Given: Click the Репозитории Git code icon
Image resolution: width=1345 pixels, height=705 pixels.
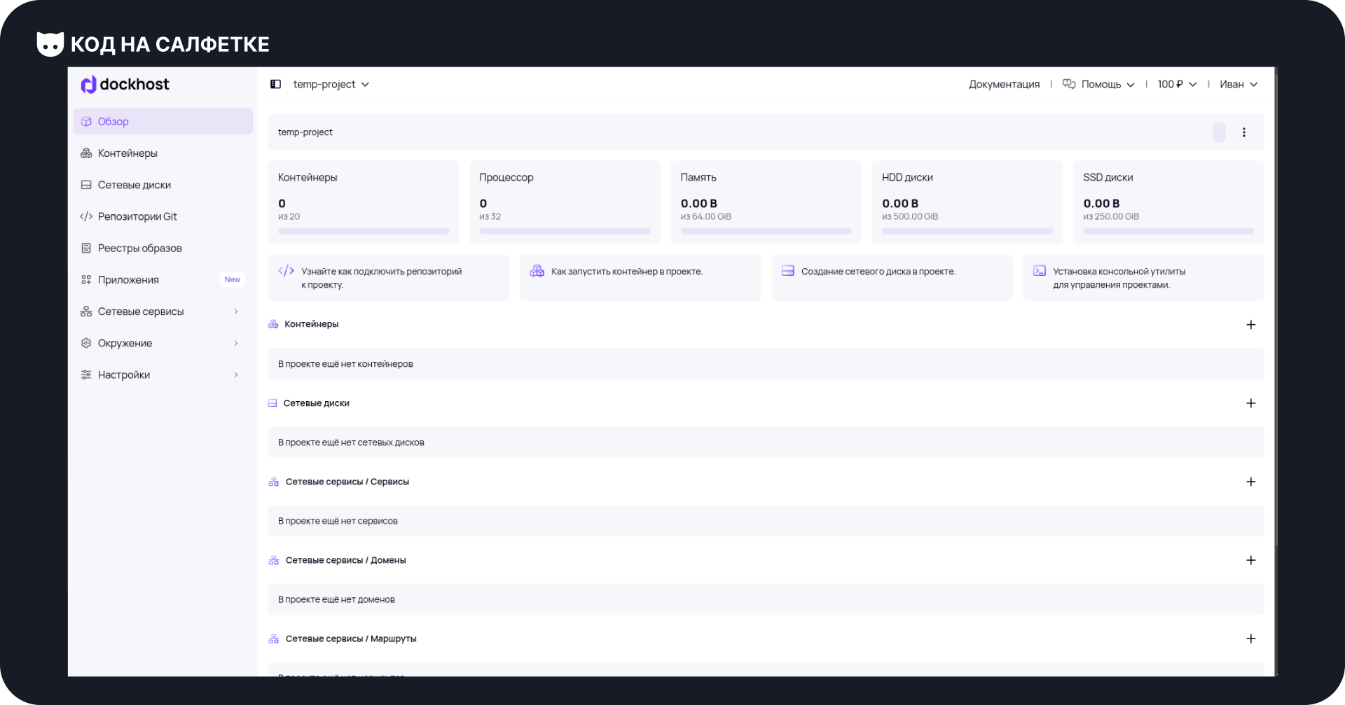Looking at the screenshot, I should point(86,216).
